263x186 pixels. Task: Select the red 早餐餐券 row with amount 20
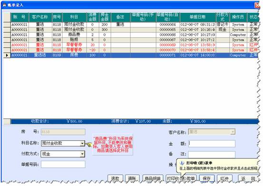(x=131, y=45)
